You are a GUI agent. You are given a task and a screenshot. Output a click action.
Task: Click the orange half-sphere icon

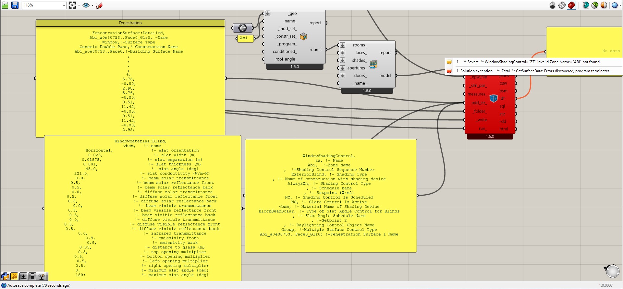point(604,5)
